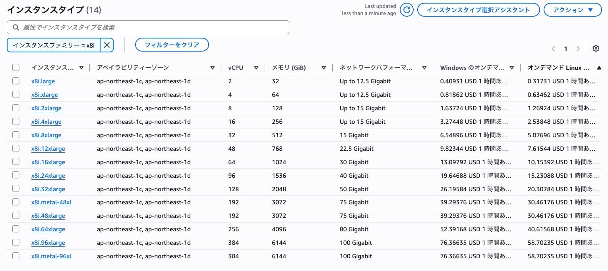
Task: Tick the checkbox for x8i.4xlarge
Action: pos(15,121)
